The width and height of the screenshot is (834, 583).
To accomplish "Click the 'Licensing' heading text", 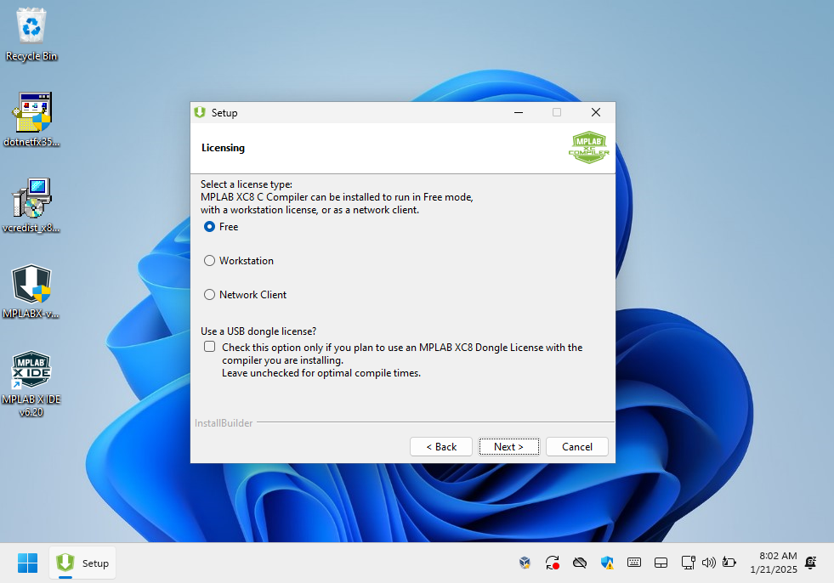I will pyautogui.click(x=223, y=148).
